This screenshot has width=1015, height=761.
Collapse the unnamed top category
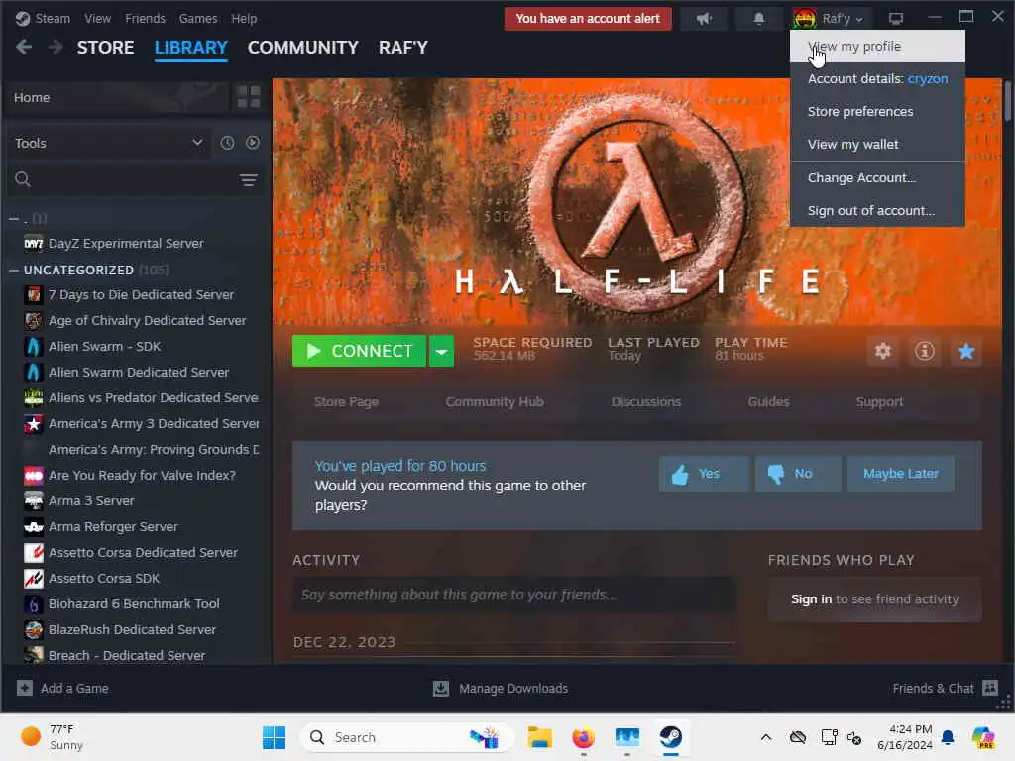(14, 219)
